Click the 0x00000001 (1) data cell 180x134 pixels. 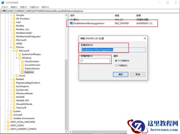click(x=144, y=23)
